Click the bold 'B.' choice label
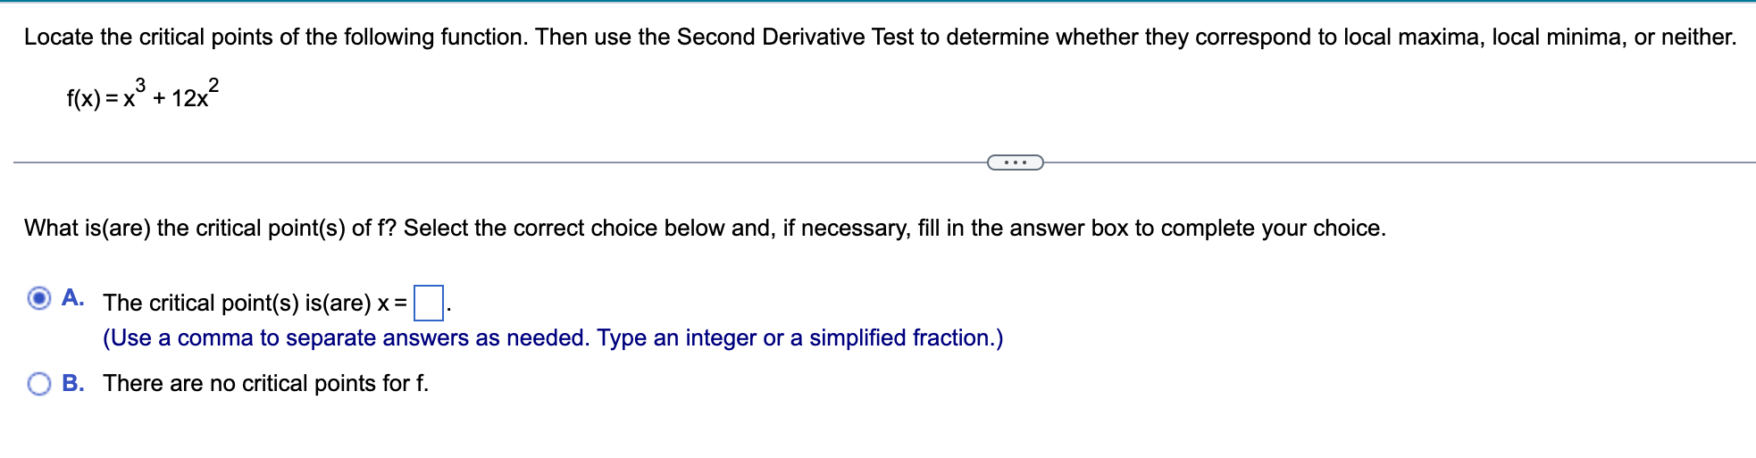 [73, 384]
